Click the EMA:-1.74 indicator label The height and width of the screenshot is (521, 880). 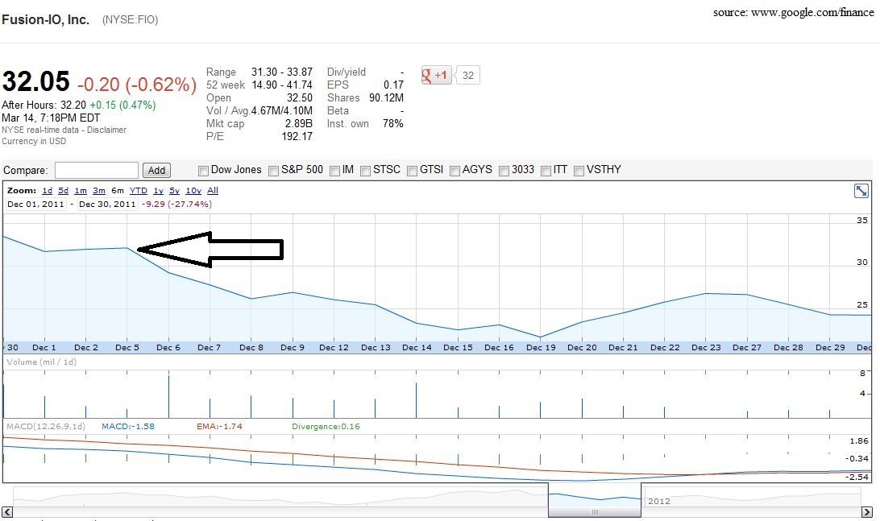[x=219, y=426]
